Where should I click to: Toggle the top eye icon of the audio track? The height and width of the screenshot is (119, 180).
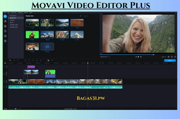point(6,86)
